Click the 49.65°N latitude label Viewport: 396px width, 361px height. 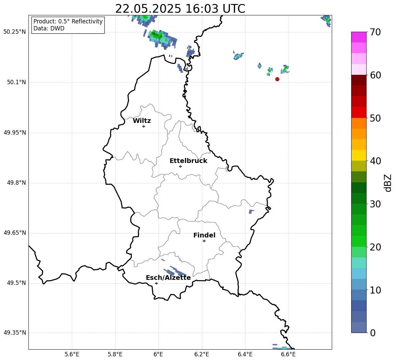pos(15,233)
